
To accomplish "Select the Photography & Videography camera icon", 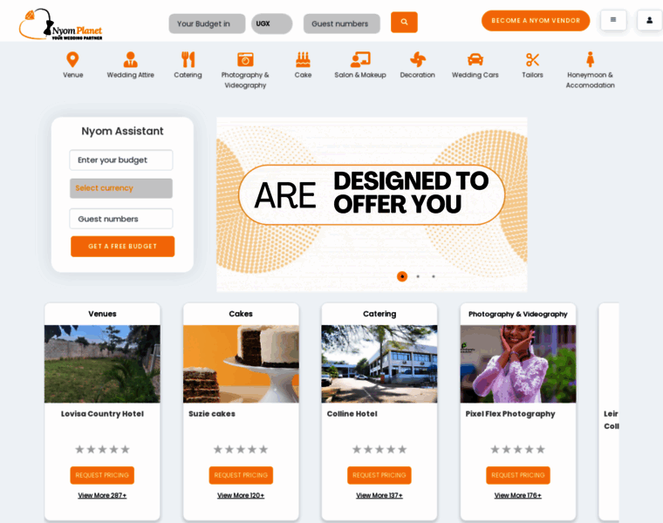I will tap(245, 59).
